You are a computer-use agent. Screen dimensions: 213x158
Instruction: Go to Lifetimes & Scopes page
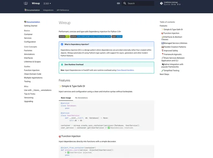[32, 62]
